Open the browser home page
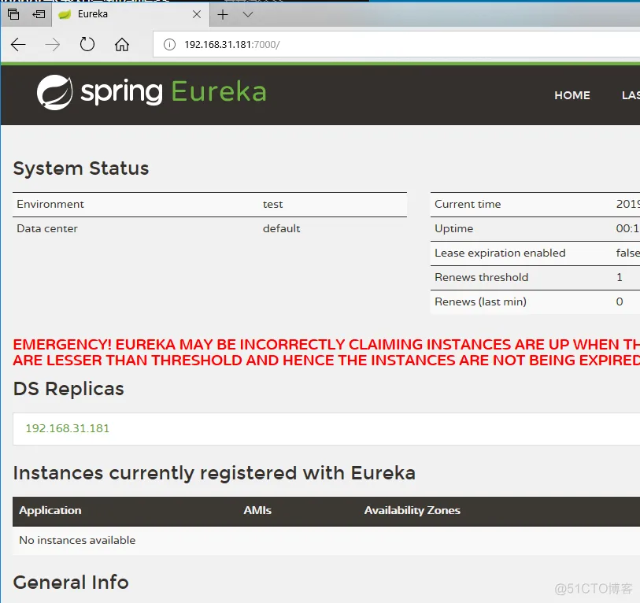This screenshot has height=603, width=640. 122,44
